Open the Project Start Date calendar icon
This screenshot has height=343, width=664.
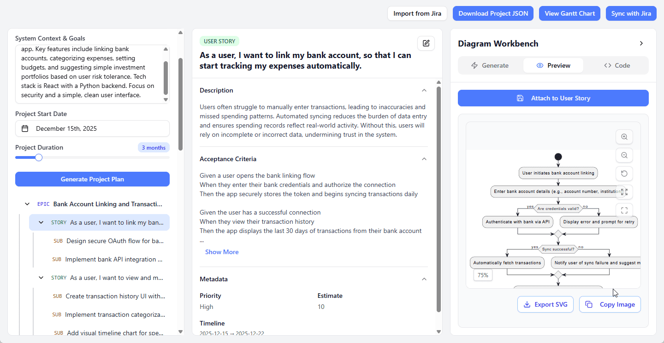pos(25,128)
